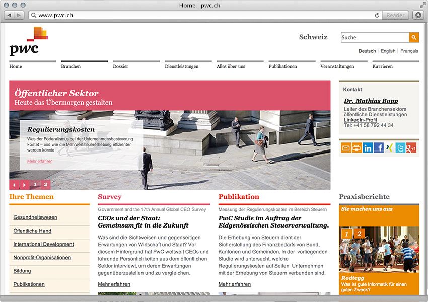Go to previous banner slide arrow
Screen dimensions: 428x302
[x=14, y=185]
